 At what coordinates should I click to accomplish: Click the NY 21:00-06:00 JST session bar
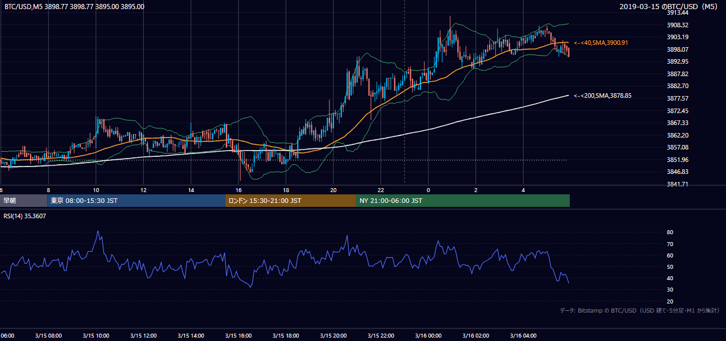[463, 201]
